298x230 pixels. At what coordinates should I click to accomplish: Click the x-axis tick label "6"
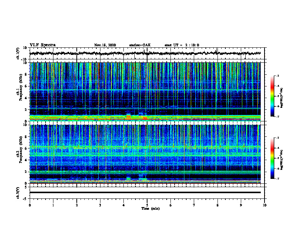coord(170,205)
